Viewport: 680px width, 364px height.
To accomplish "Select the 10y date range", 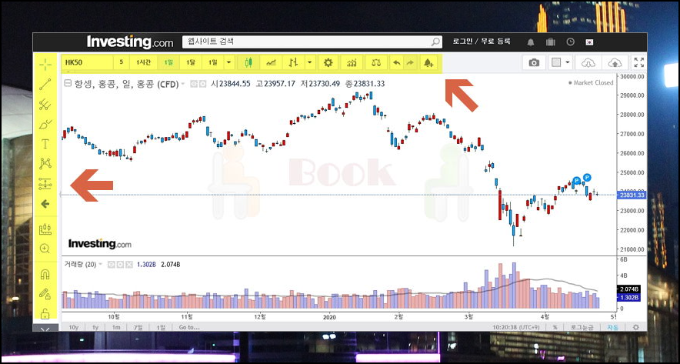I will point(74,327).
